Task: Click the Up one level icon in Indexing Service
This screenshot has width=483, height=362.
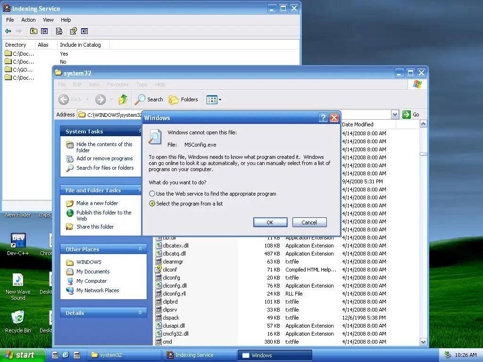Action: click(x=33, y=31)
